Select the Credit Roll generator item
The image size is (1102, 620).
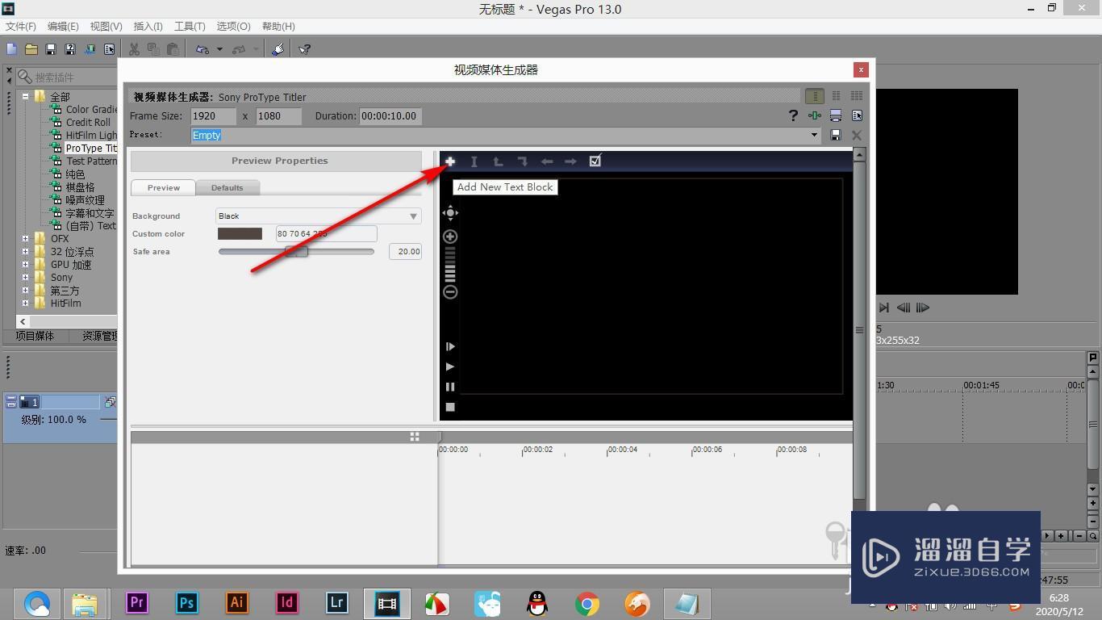coord(88,123)
